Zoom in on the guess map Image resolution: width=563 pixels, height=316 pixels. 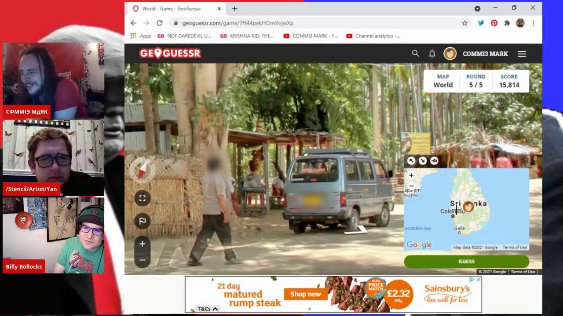pyautogui.click(x=411, y=176)
